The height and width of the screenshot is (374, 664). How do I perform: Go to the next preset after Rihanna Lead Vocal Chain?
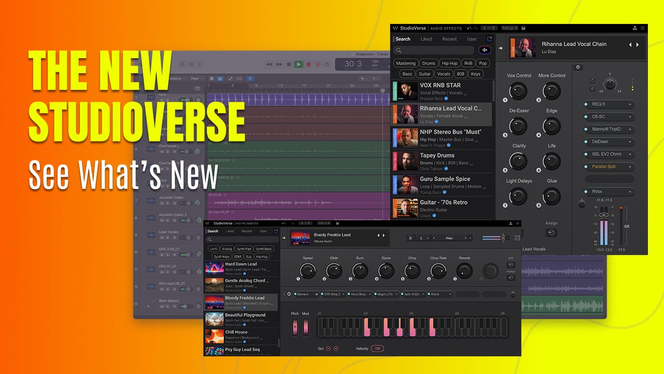pos(638,45)
